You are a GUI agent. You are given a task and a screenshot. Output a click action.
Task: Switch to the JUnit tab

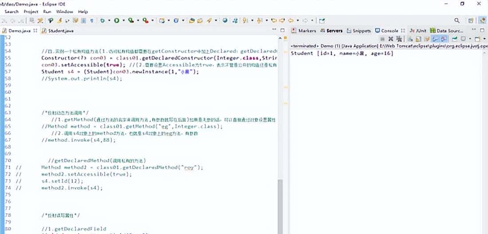(418, 31)
